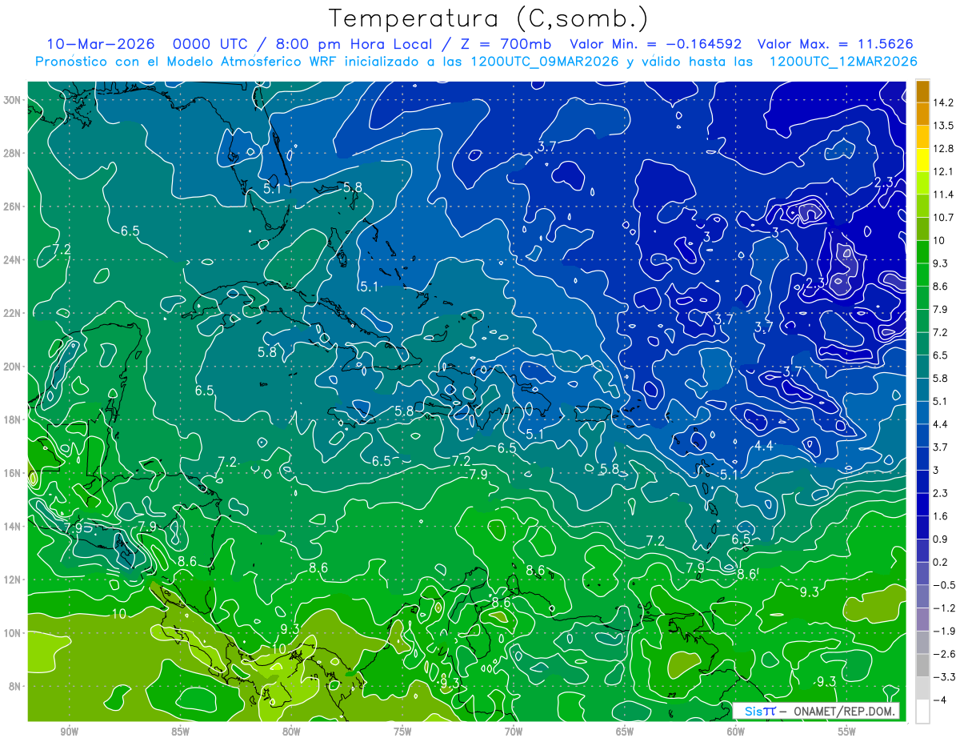This screenshot has height=742, width=960.
Task: Click valid-until time '1200UTC_12MAR2026'
Action: (843, 61)
